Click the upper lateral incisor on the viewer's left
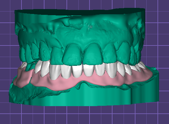 pyautogui.click(x=57, y=56)
